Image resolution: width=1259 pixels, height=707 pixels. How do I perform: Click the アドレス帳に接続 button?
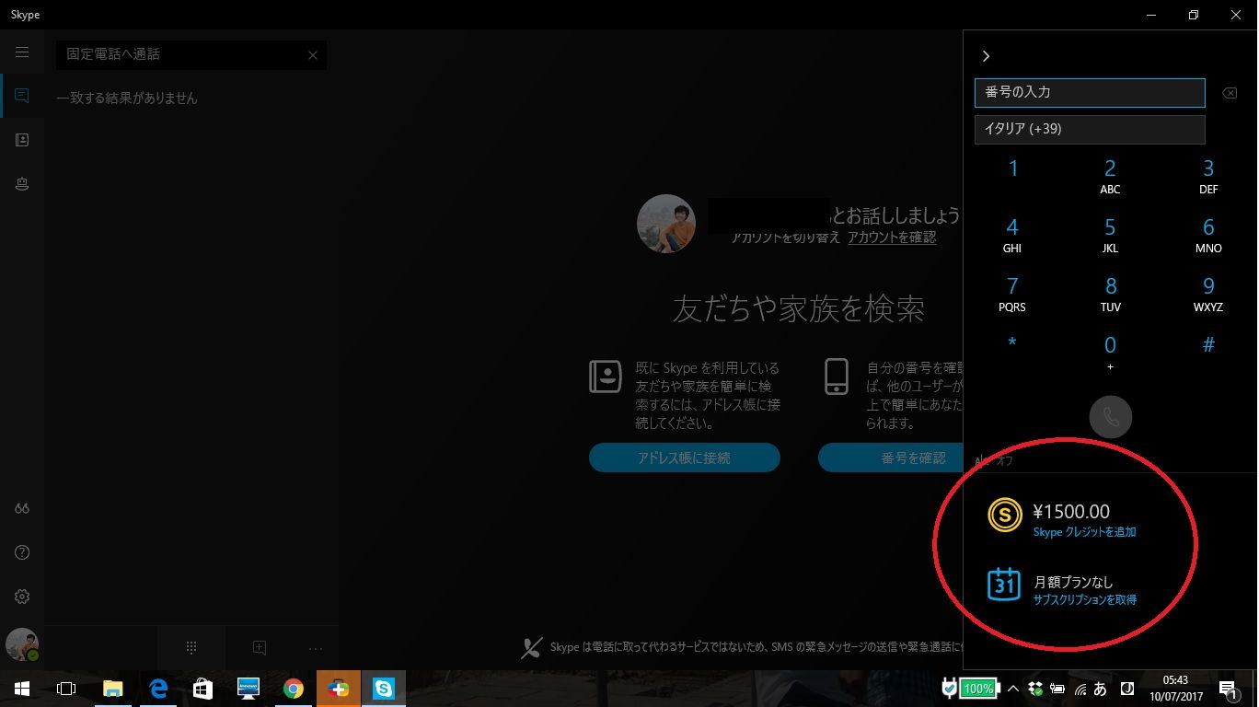point(684,458)
